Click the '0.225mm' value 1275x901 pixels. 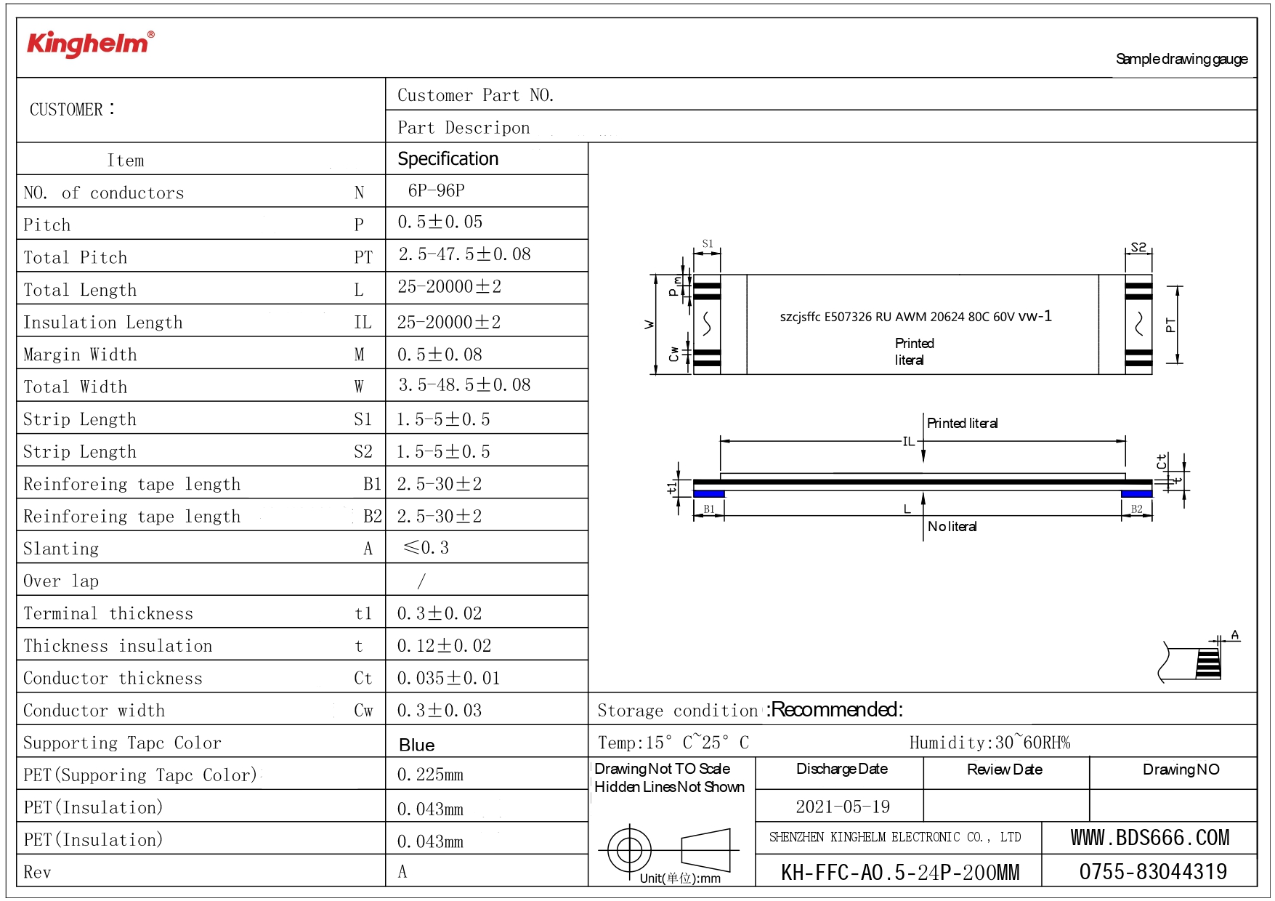click(430, 775)
